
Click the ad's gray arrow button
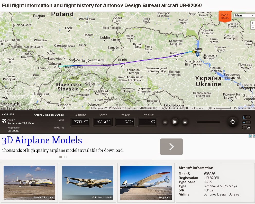171,147
